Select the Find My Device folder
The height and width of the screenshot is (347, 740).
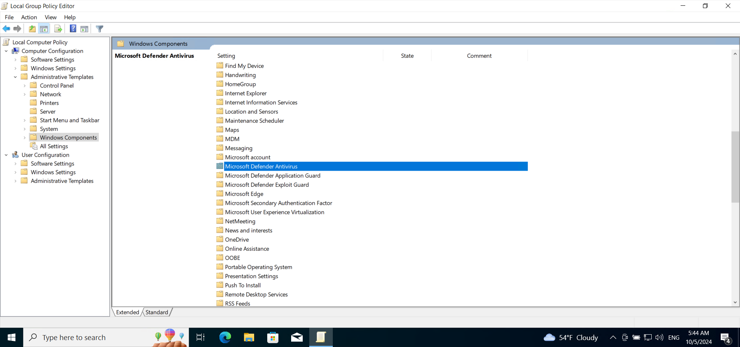tap(244, 66)
